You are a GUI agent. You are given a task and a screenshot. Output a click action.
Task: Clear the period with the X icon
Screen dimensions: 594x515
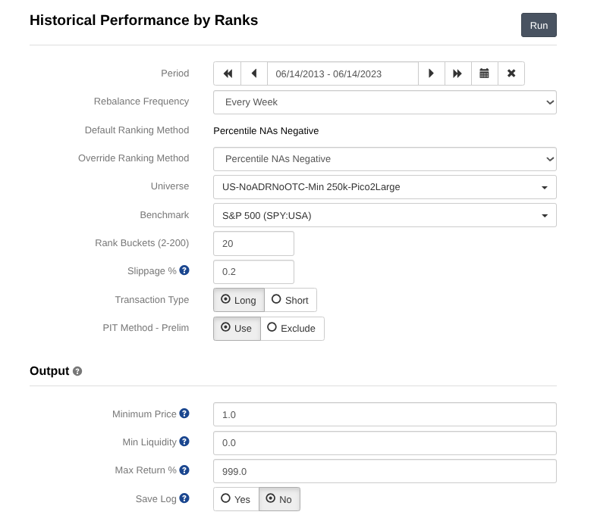(511, 73)
